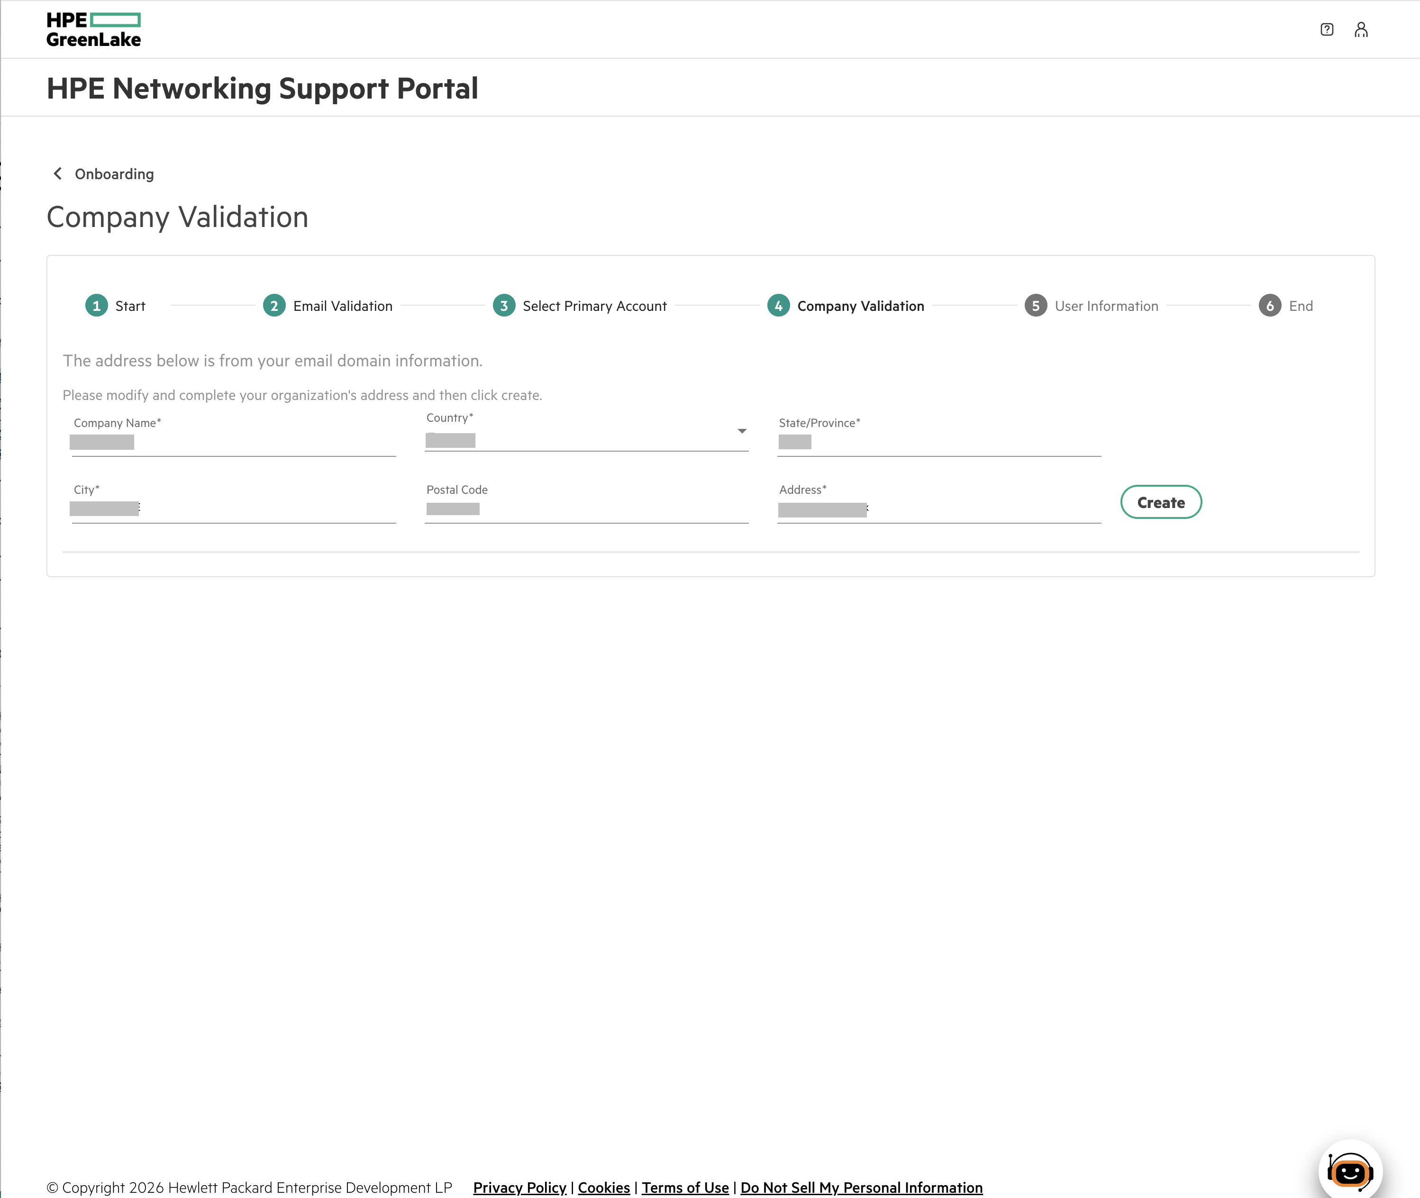Go back via Onboarding label
This screenshot has width=1420, height=1198.
(x=114, y=174)
